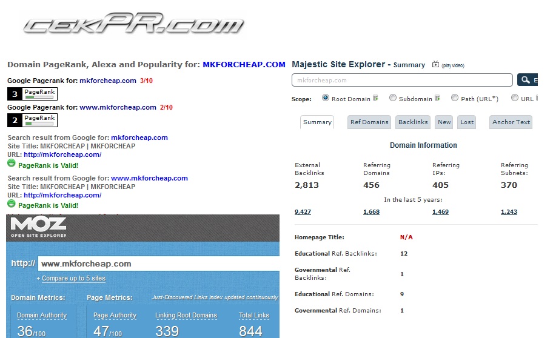Open the Lost tab

pyautogui.click(x=467, y=122)
